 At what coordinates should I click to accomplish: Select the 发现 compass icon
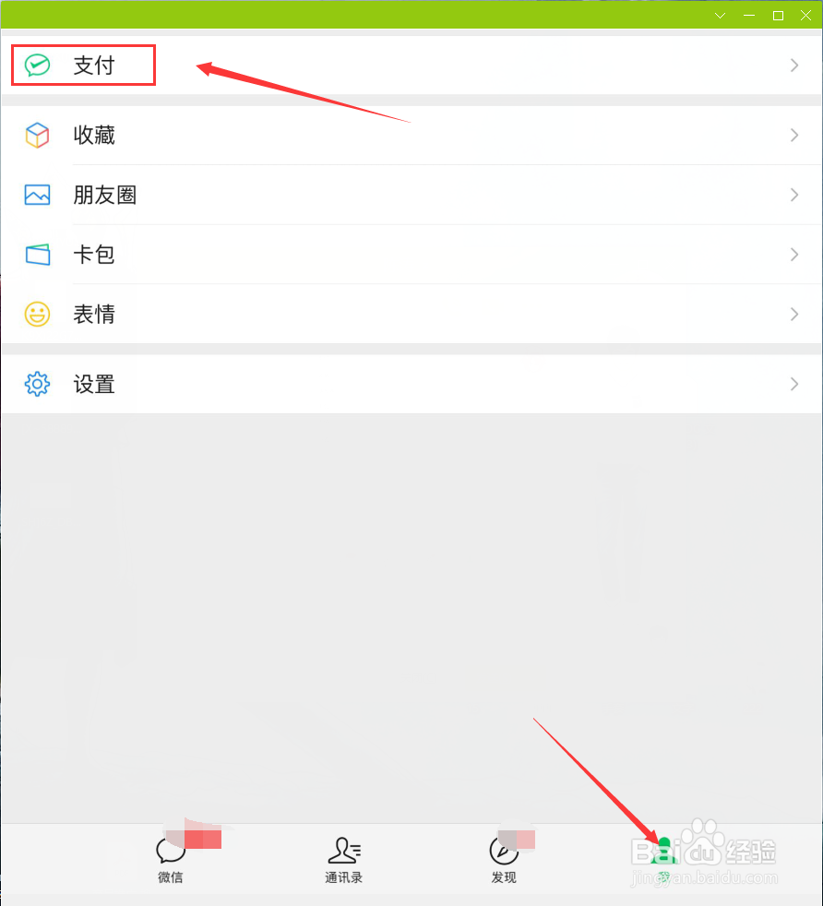click(504, 850)
